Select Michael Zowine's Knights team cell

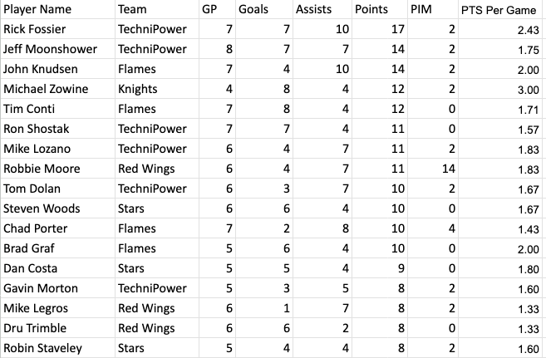157,89
